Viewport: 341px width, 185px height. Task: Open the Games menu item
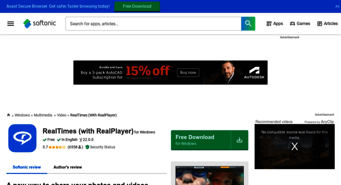click(x=300, y=24)
